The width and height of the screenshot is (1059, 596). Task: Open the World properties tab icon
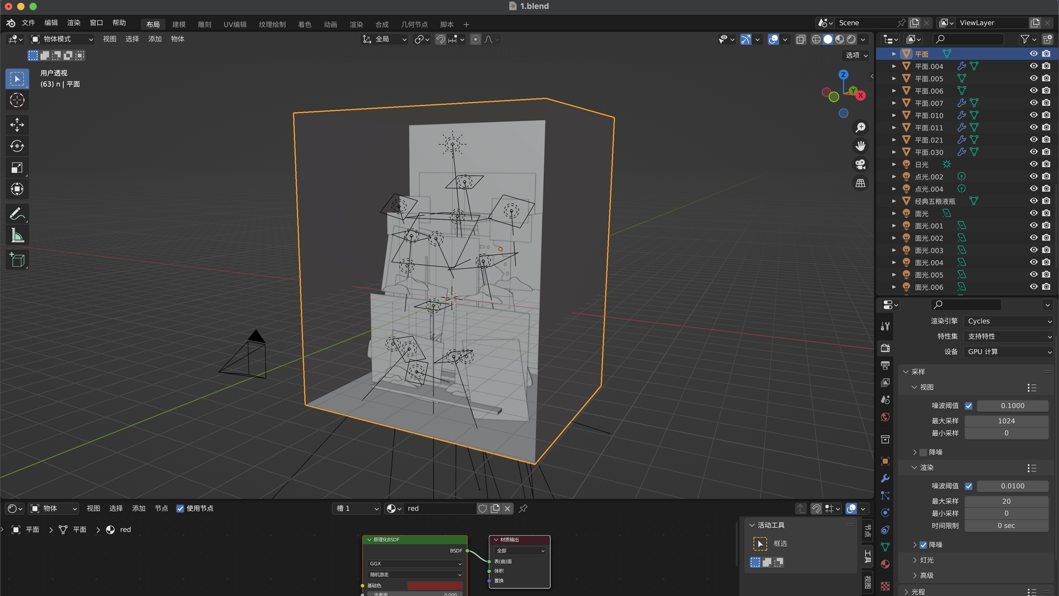[x=885, y=417]
